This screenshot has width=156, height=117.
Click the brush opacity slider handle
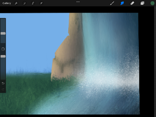point(3,56)
